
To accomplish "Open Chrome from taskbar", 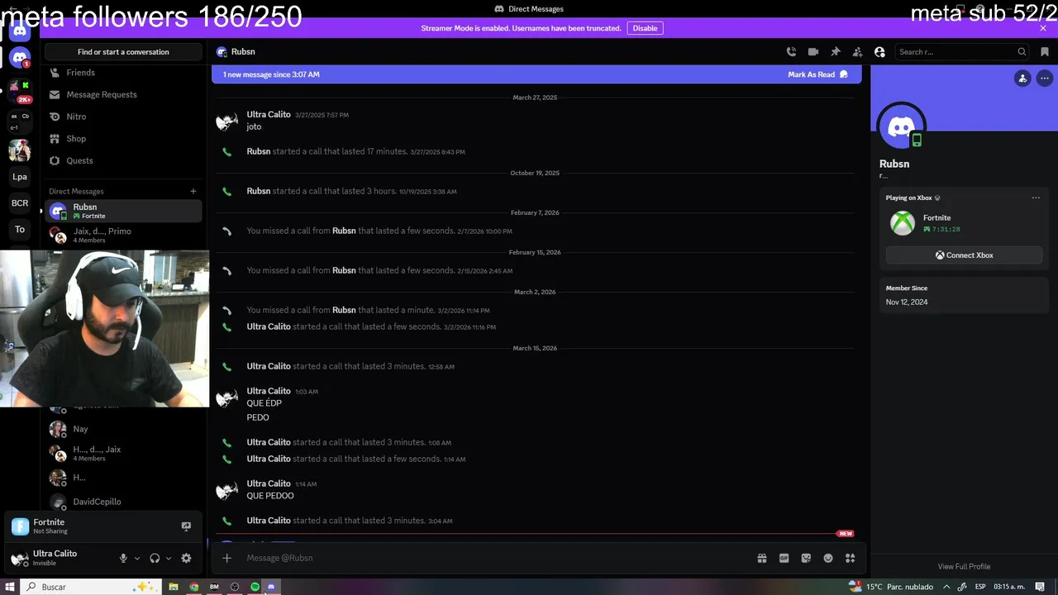I will pos(194,587).
